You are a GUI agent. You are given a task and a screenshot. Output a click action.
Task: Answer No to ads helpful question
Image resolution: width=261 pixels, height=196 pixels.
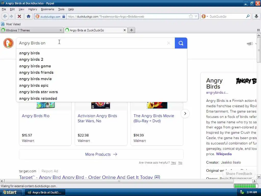tap(180, 163)
